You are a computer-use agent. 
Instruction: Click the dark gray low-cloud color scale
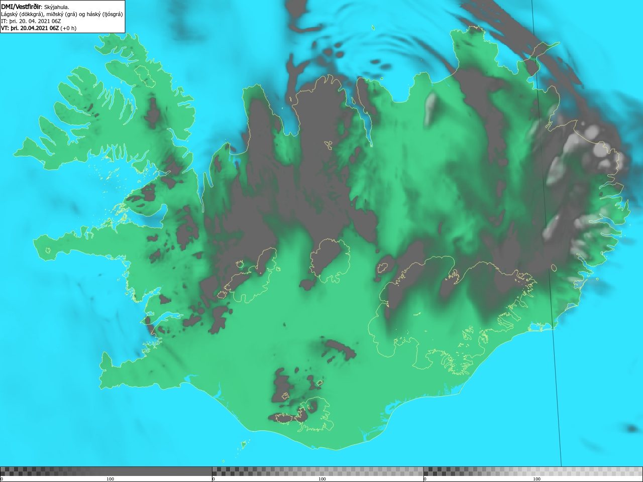click(x=106, y=471)
